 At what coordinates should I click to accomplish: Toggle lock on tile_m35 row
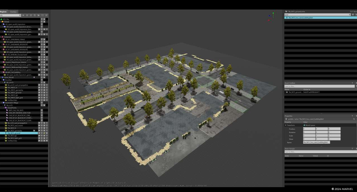(44, 105)
